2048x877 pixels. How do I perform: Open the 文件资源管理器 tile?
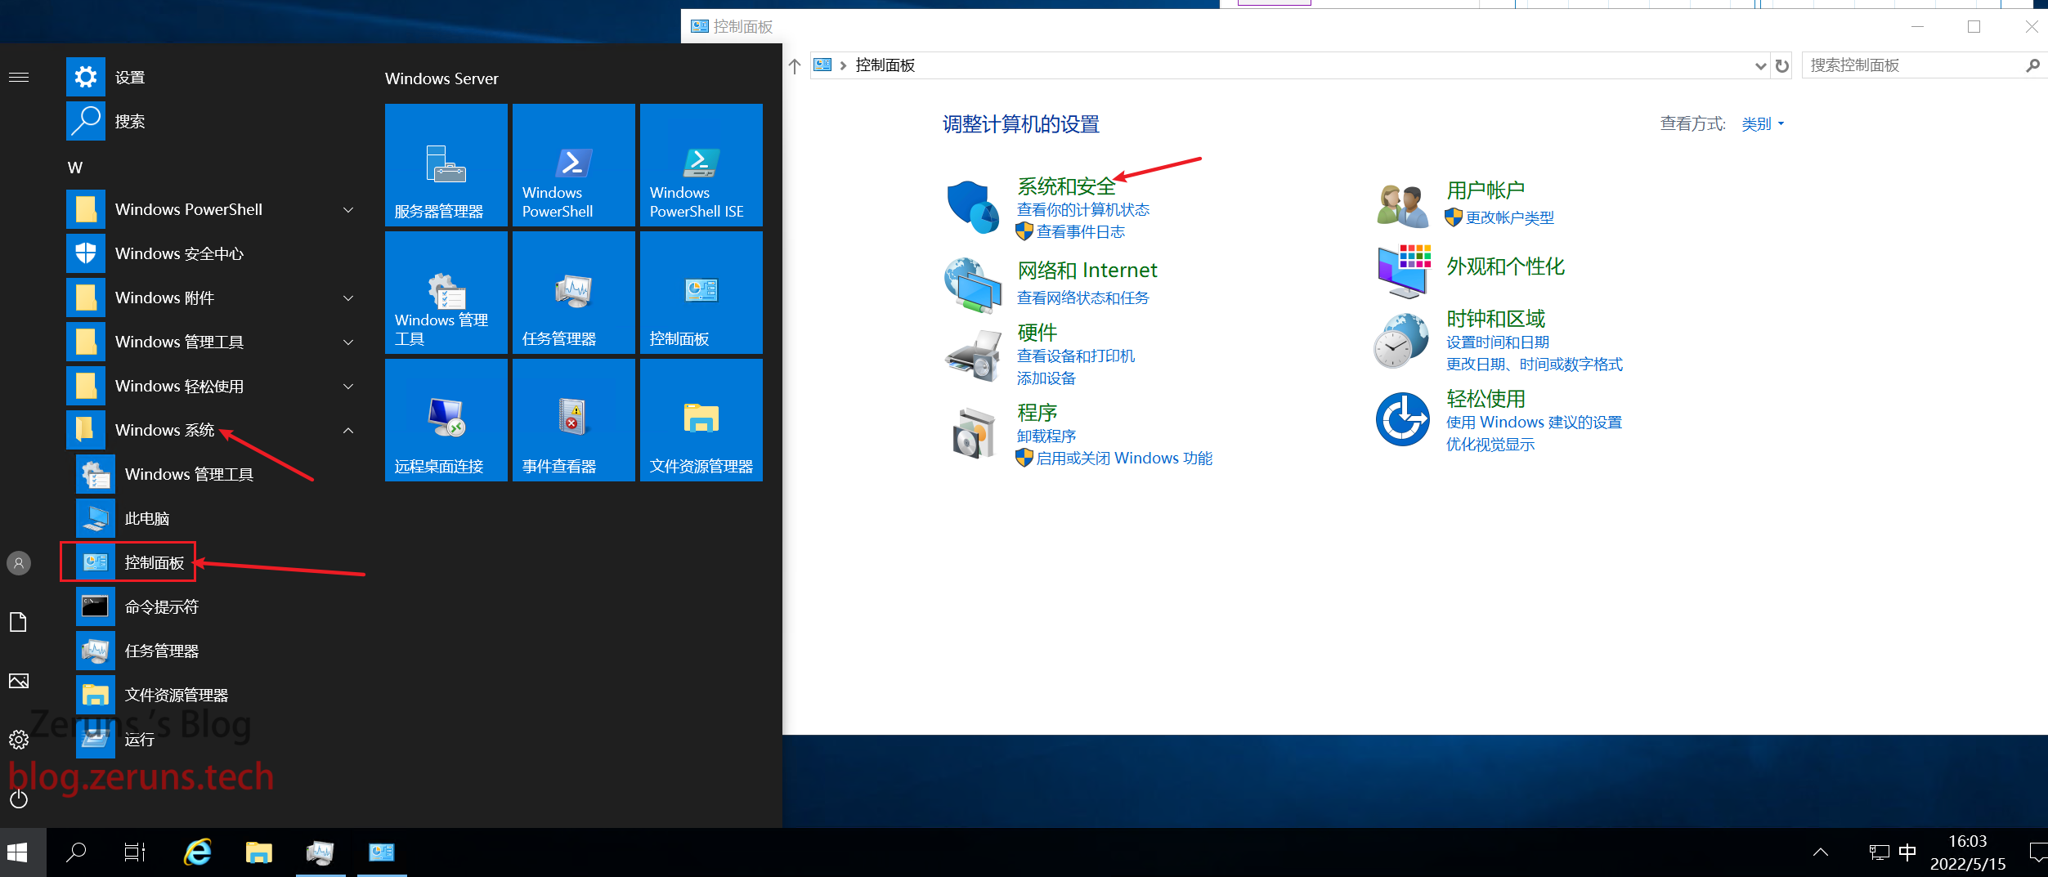(701, 420)
